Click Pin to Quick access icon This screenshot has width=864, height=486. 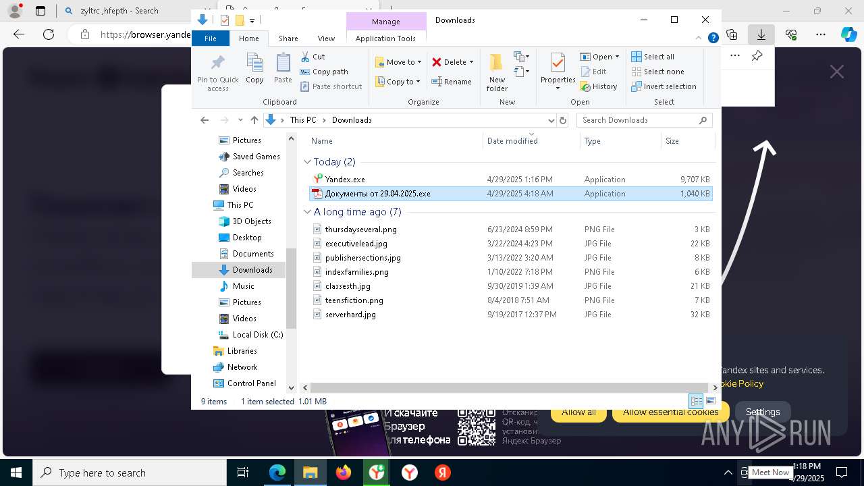coord(217,63)
